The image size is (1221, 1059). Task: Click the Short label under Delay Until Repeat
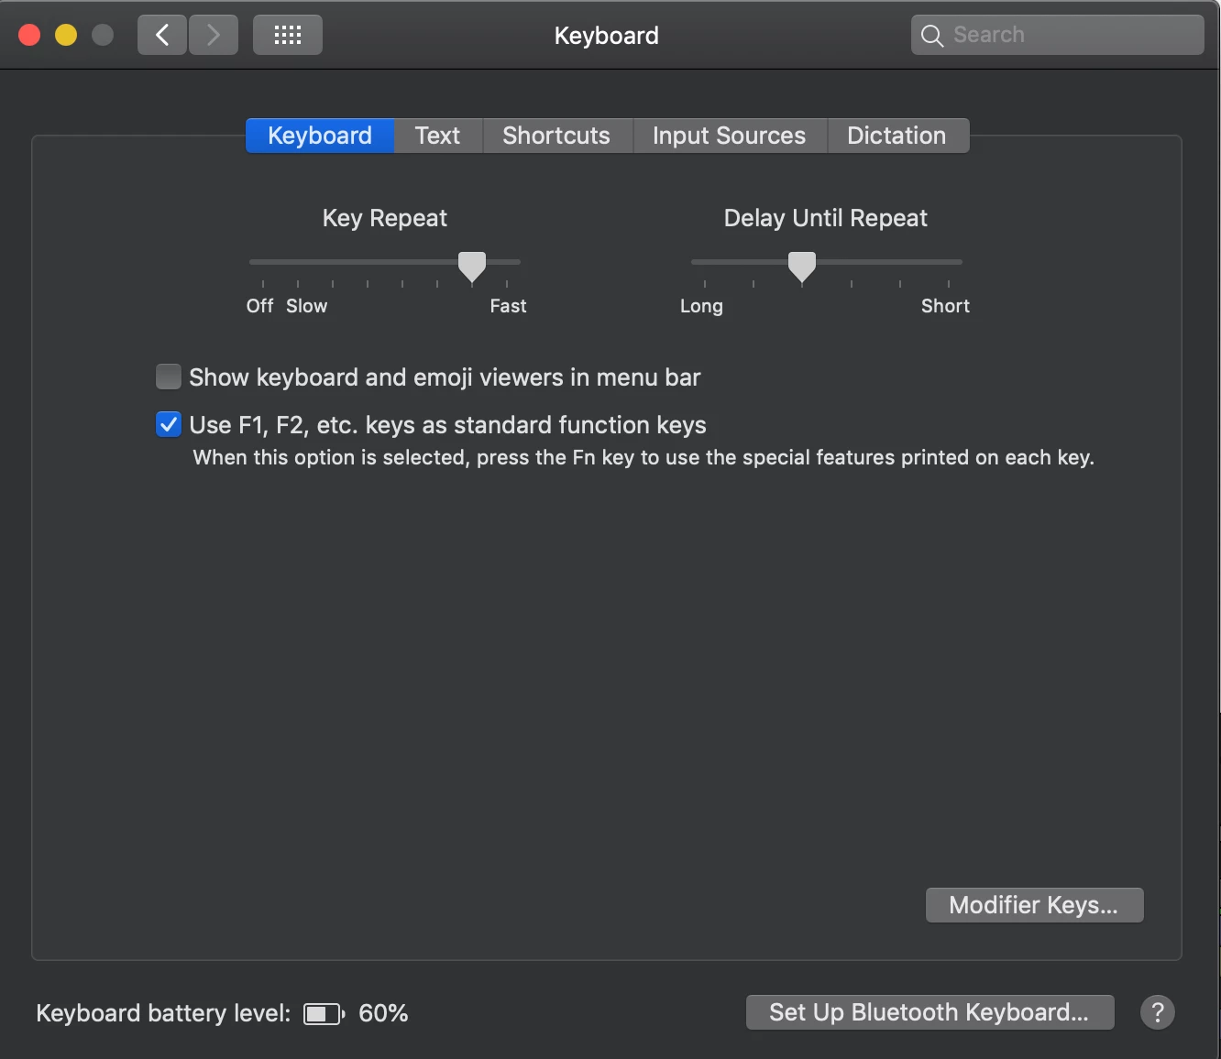[x=945, y=306]
